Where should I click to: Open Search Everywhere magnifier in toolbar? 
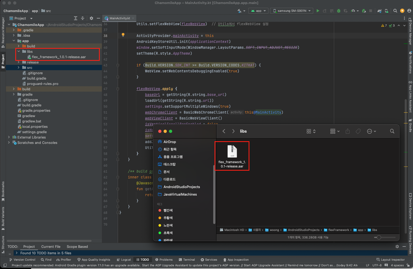pyautogui.click(x=395, y=11)
